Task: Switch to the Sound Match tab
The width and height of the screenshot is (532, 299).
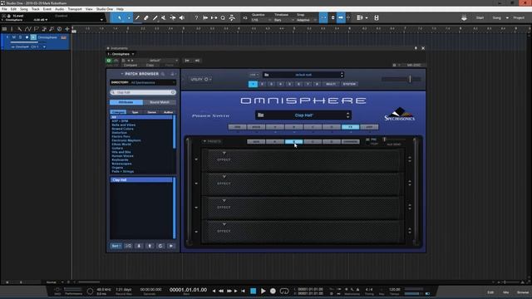Action: click(160, 102)
